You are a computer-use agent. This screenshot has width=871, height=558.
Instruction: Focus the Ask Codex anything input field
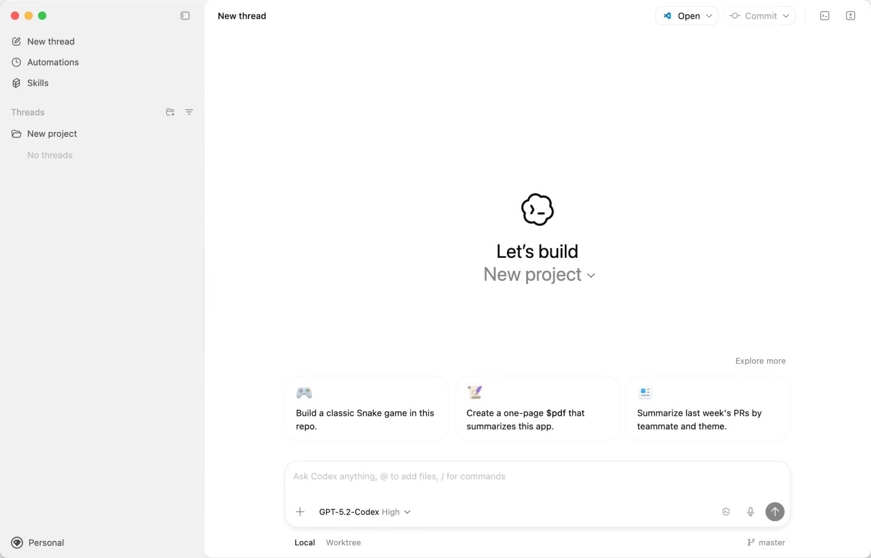[x=538, y=477]
